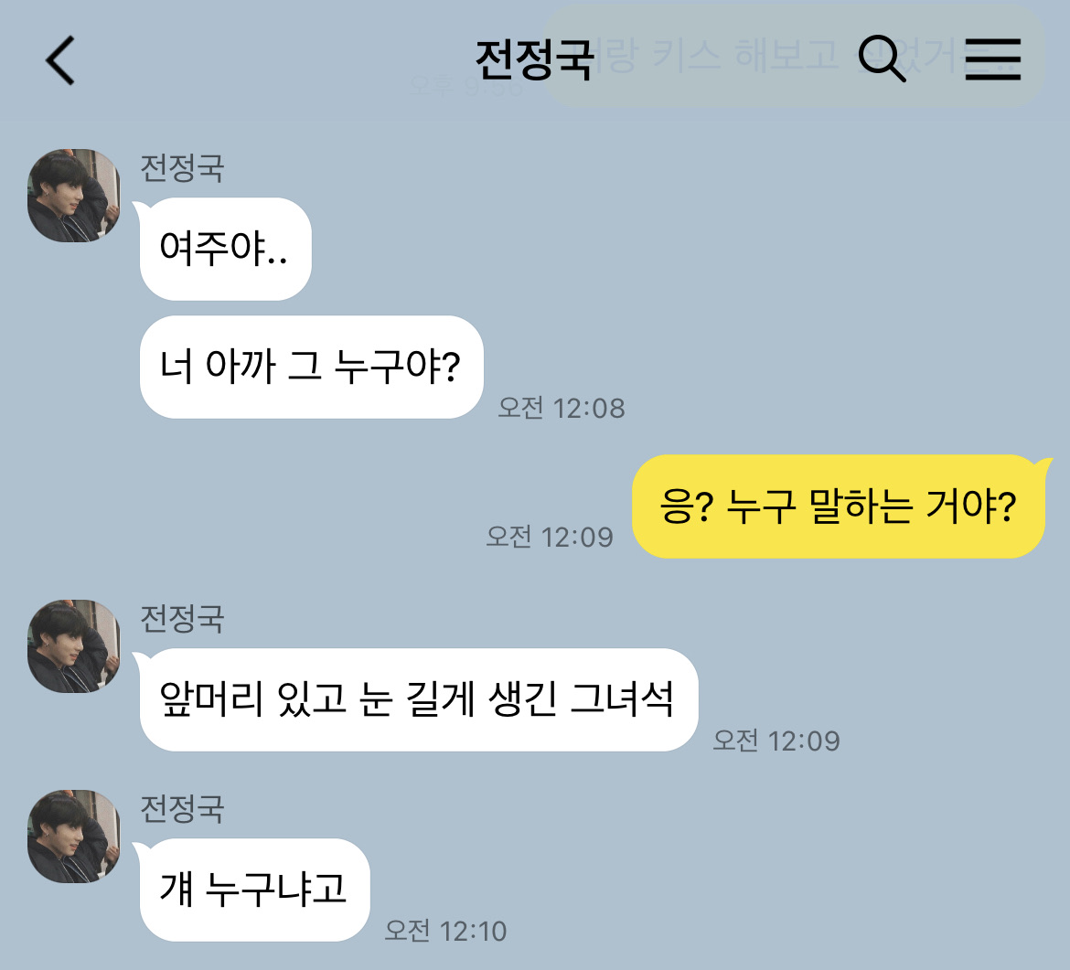The image size is (1070, 970).
Task: Tap the 오전 12:09 timestamp beside yellow bubble
Action: pos(550,537)
